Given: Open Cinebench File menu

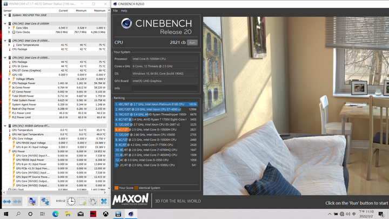Looking at the screenshot, I should pos(116,11).
